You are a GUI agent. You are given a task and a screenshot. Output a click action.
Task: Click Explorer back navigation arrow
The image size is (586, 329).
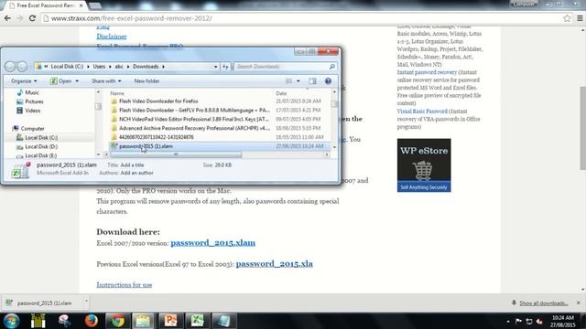point(10,67)
